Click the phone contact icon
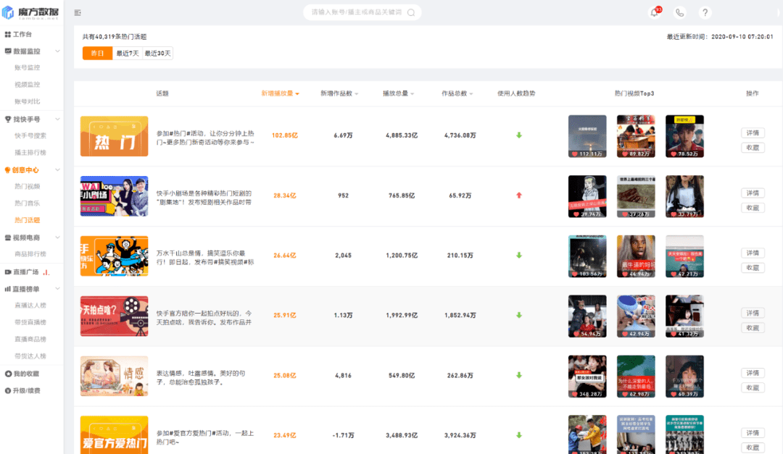The width and height of the screenshot is (783, 454). tap(679, 12)
